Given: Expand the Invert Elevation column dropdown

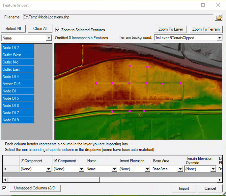Looking at the screenshot, I should click(147, 169).
